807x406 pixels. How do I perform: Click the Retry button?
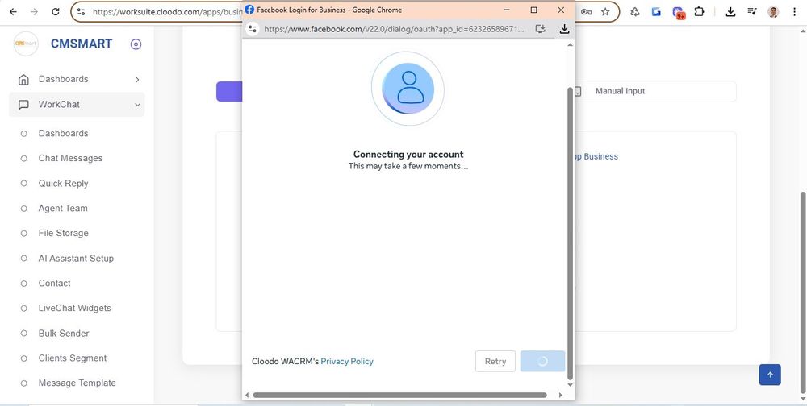tap(495, 362)
